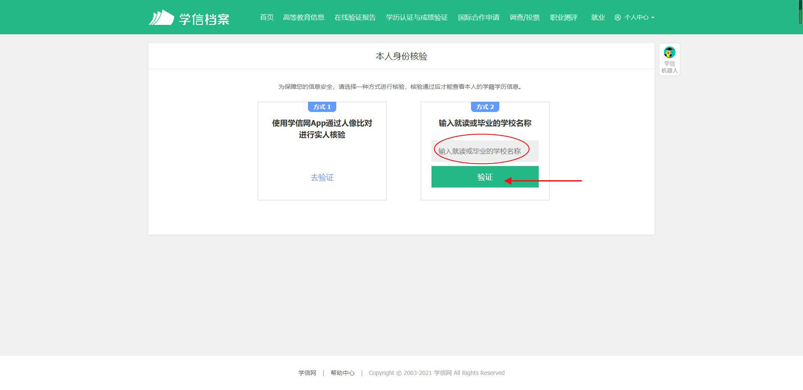Click the blue 方式2 label badge

click(484, 107)
